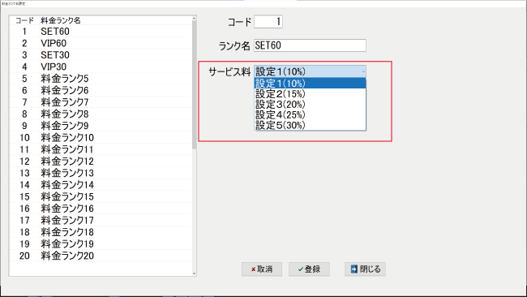
Task: Select row 料金ランク13
Action: 101,173
